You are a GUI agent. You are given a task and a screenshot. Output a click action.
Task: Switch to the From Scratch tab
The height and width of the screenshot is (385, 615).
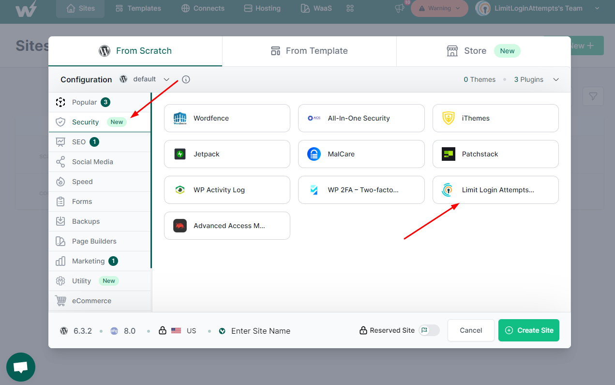point(135,51)
